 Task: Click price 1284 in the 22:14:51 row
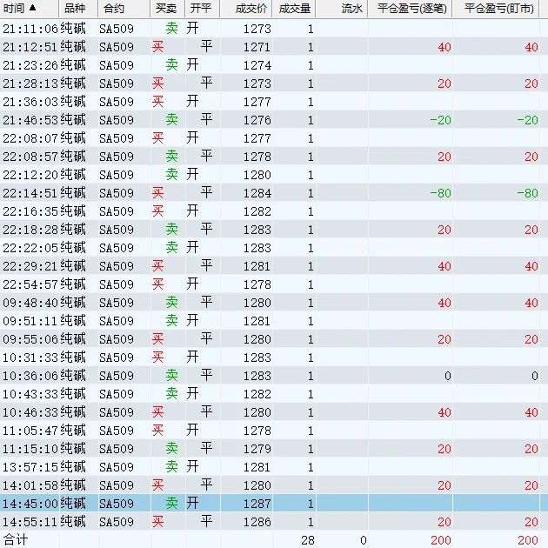click(257, 193)
